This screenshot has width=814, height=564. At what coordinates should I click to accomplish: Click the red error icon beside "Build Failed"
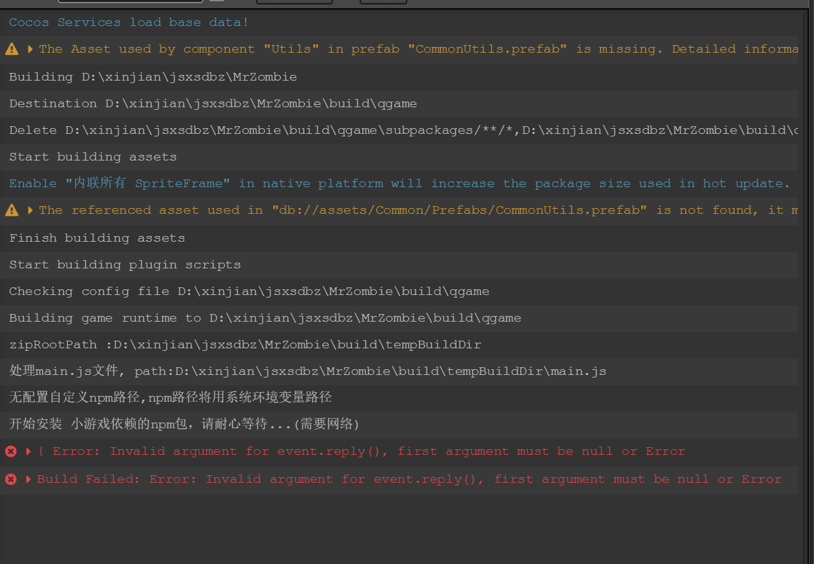[11, 479]
